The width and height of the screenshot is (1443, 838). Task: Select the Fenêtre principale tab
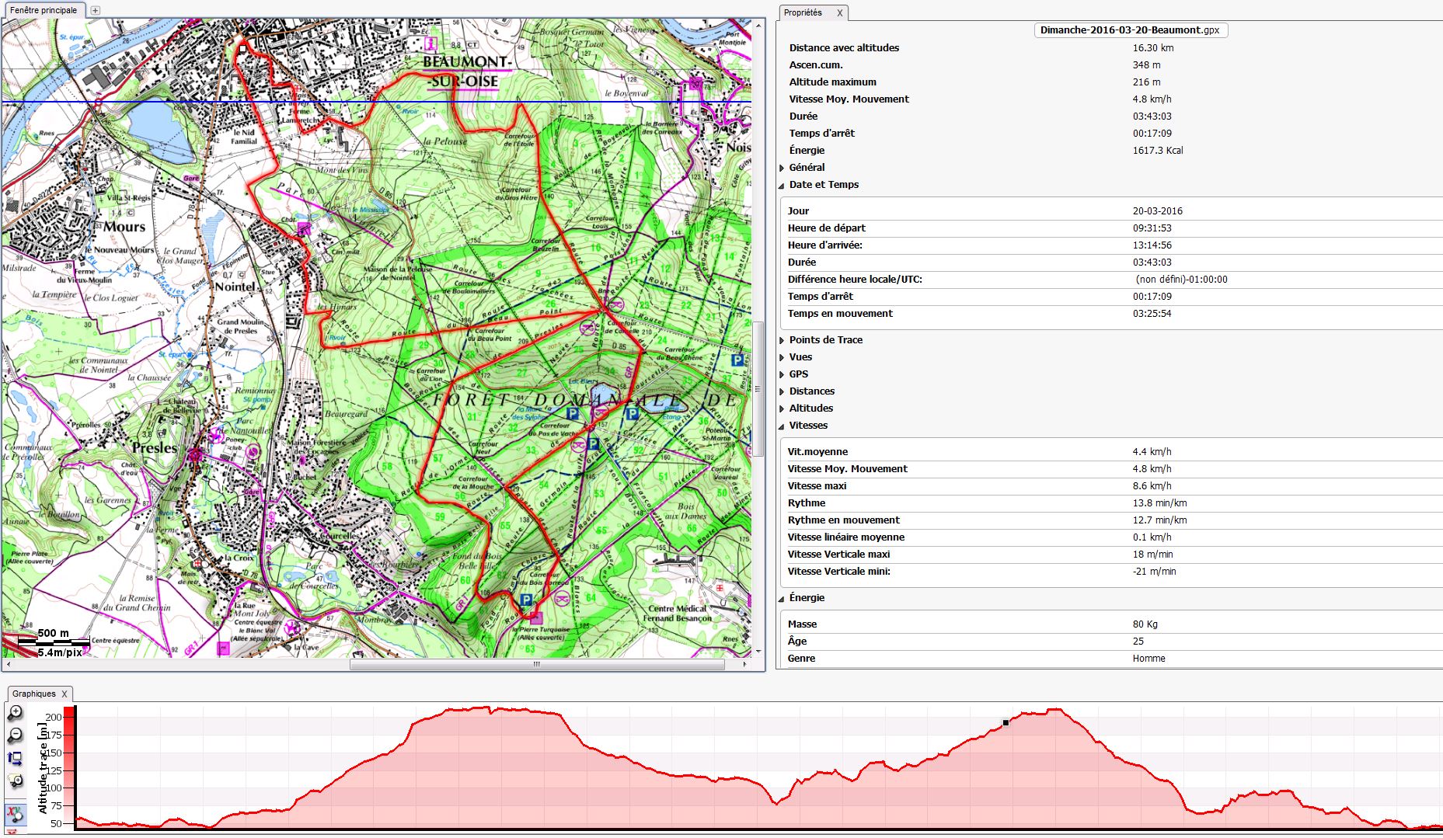[x=44, y=10]
